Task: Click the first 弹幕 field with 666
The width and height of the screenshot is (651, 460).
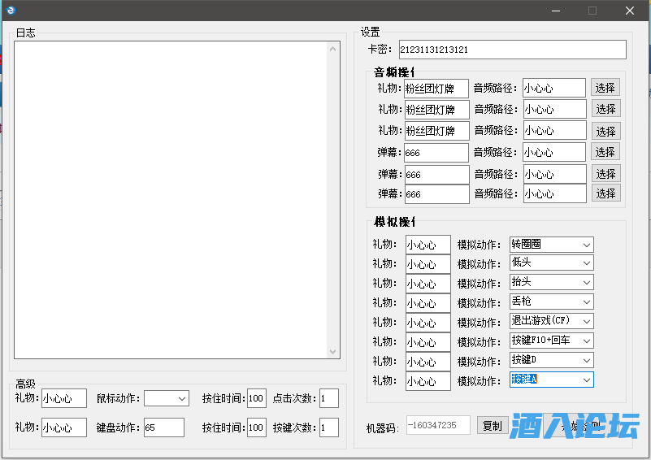Action: pyautogui.click(x=436, y=153)
